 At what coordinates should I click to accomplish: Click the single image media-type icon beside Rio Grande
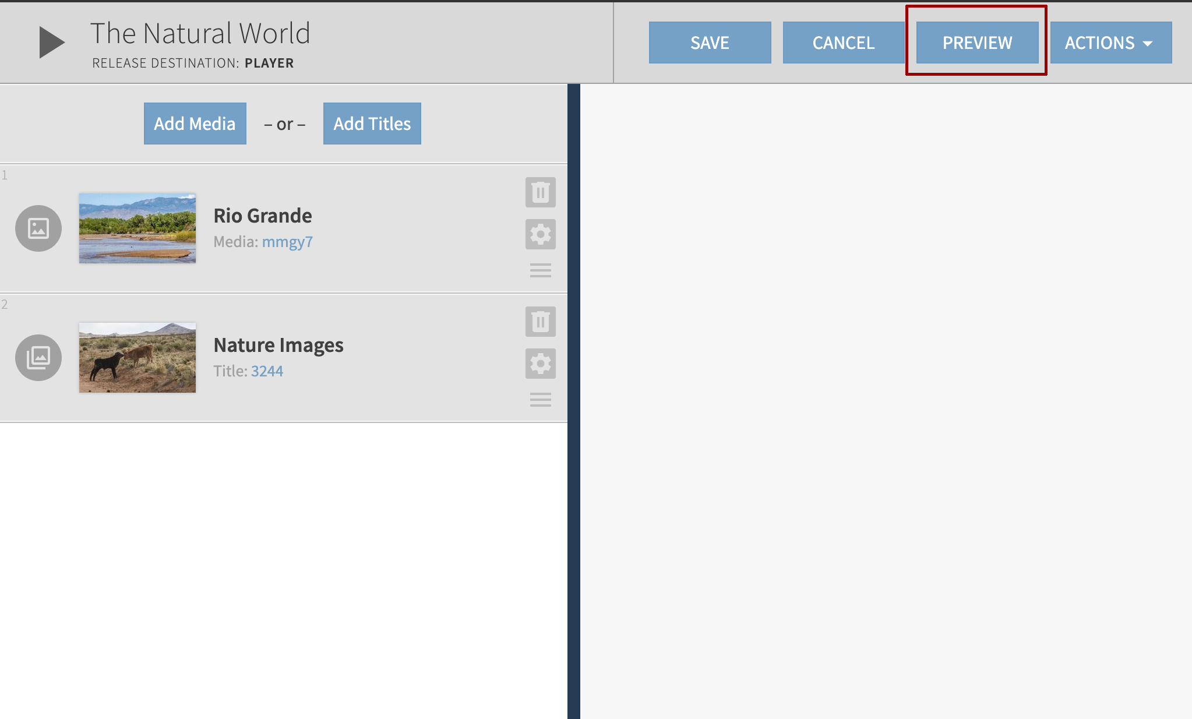(38, 228)
